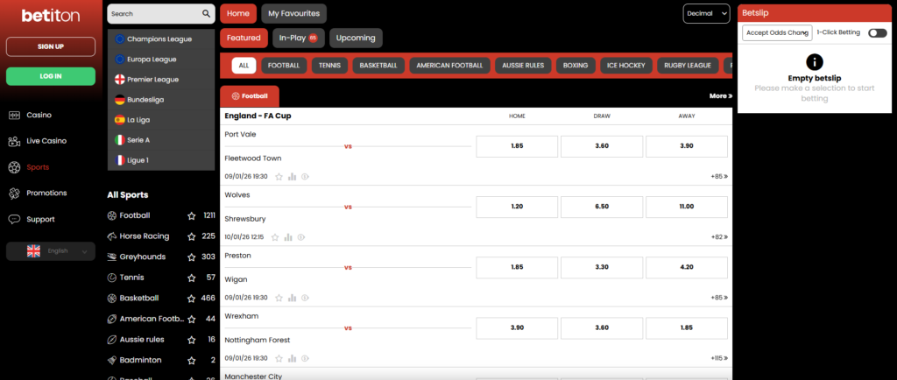Select the 6.50 draw odds for Wolves
The width and height of the screenshot is (897, 380).
pyautogui.click(x=602, y=207)
